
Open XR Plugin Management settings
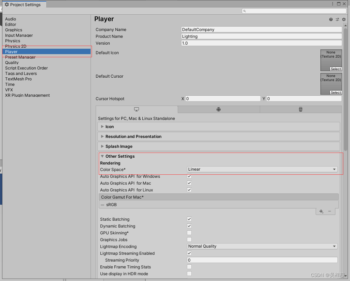pyautogui.click(x=28, y=95)
